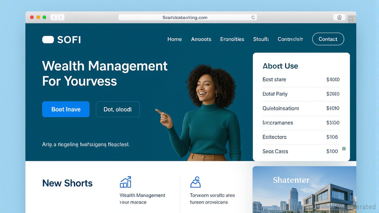Click the Contact button in header
The height and width of the screenshot is (213, 379).
[328, 39]
